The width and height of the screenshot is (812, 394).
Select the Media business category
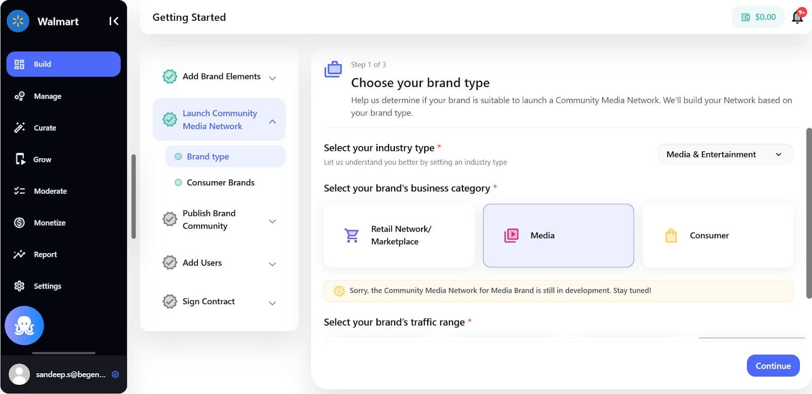coord(558,235)
